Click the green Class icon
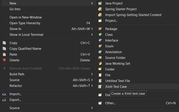This screenshot has width=179, height=112. pos(100,35)
